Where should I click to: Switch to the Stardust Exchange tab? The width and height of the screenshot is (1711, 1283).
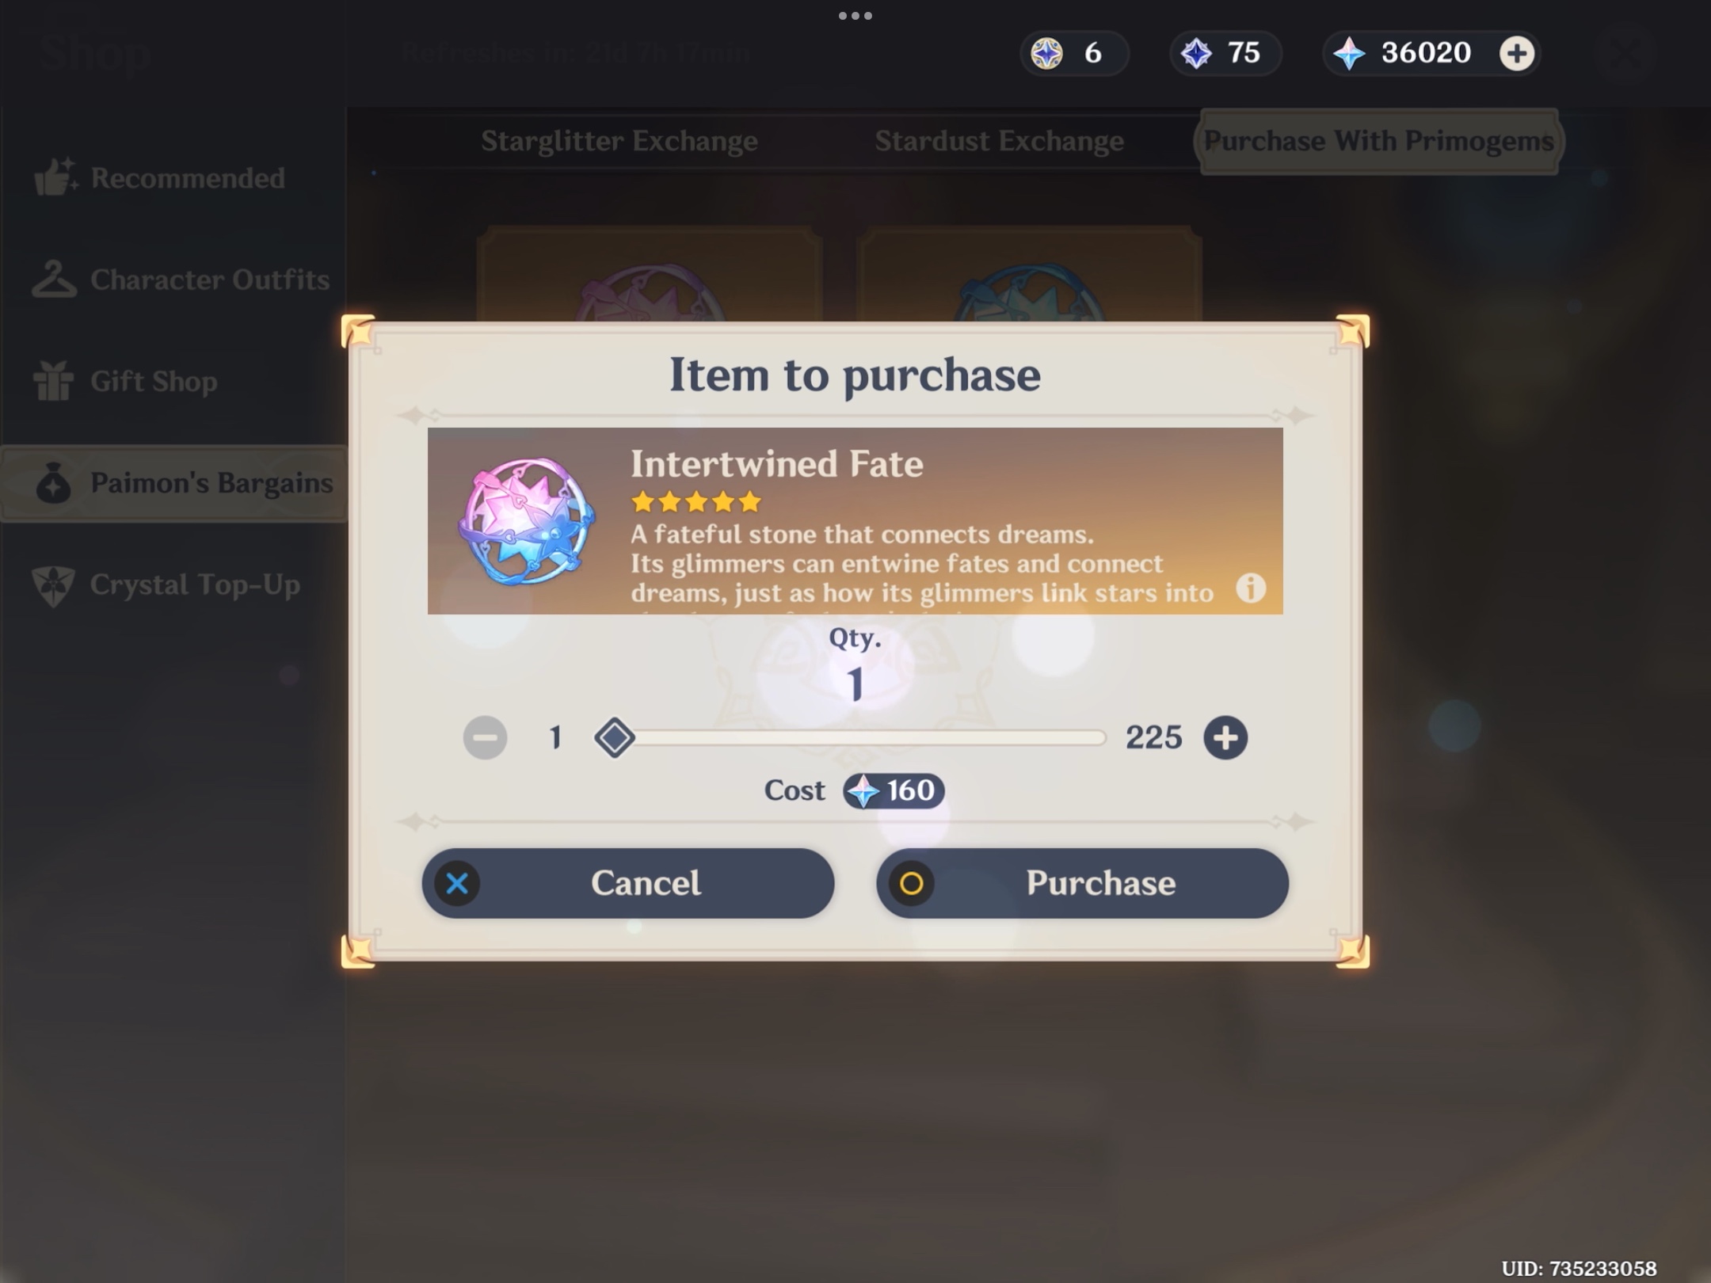click(999, 141)
